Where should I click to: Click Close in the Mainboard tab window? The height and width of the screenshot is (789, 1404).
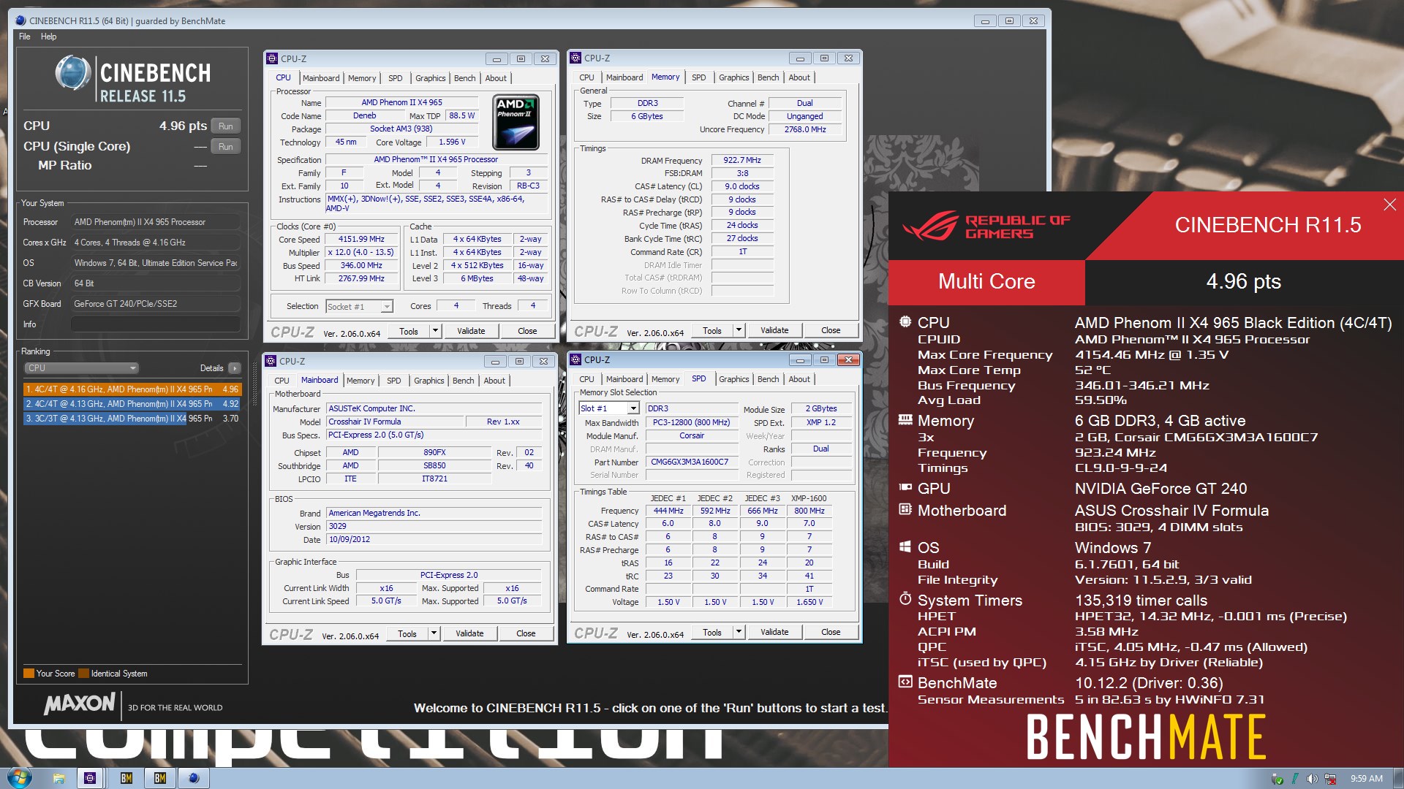tap(526, 633)
